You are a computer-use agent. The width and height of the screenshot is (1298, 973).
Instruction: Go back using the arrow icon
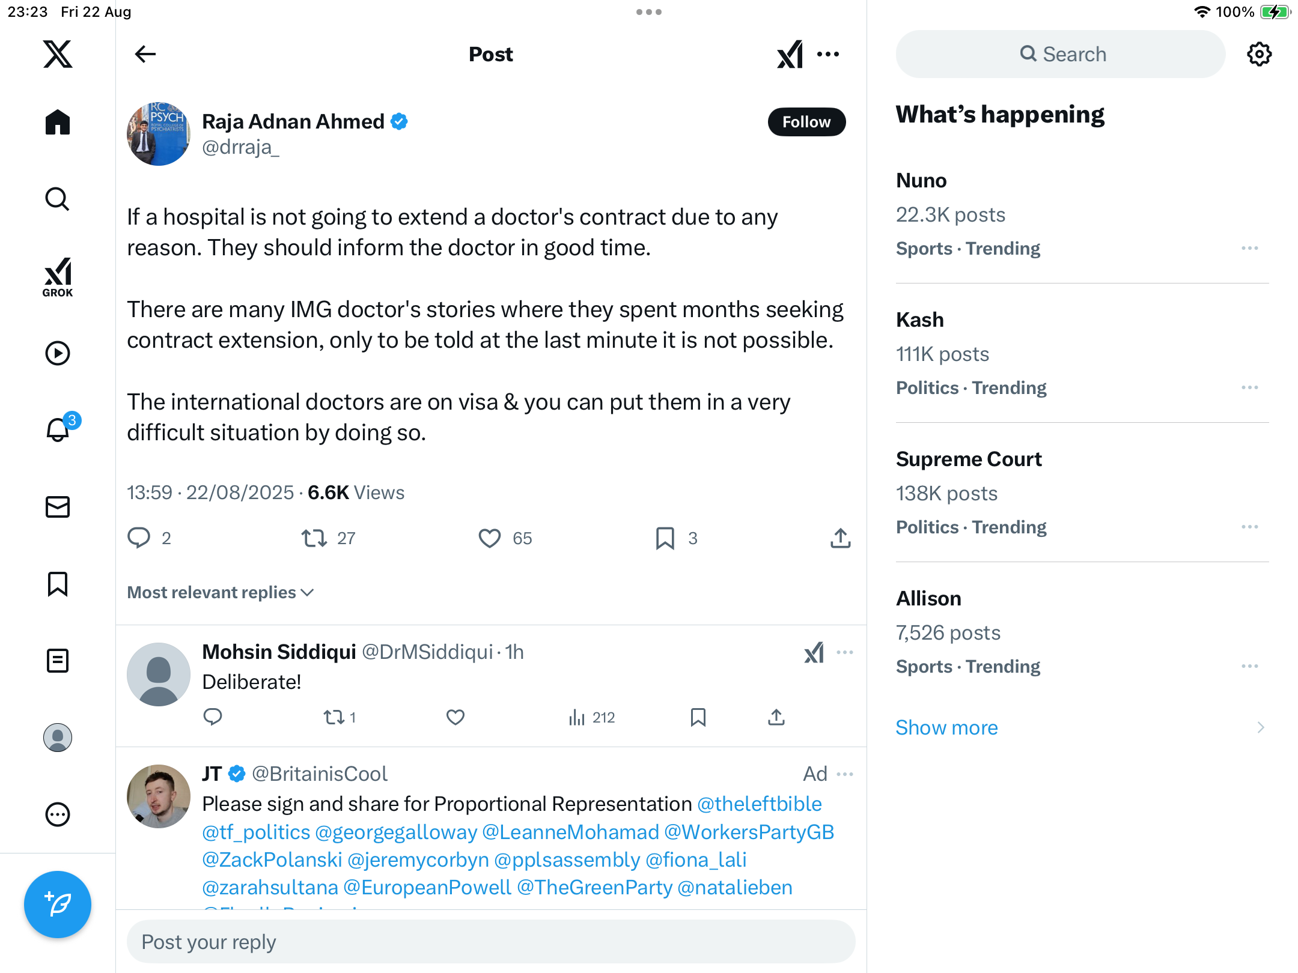[x=145, y=54]
